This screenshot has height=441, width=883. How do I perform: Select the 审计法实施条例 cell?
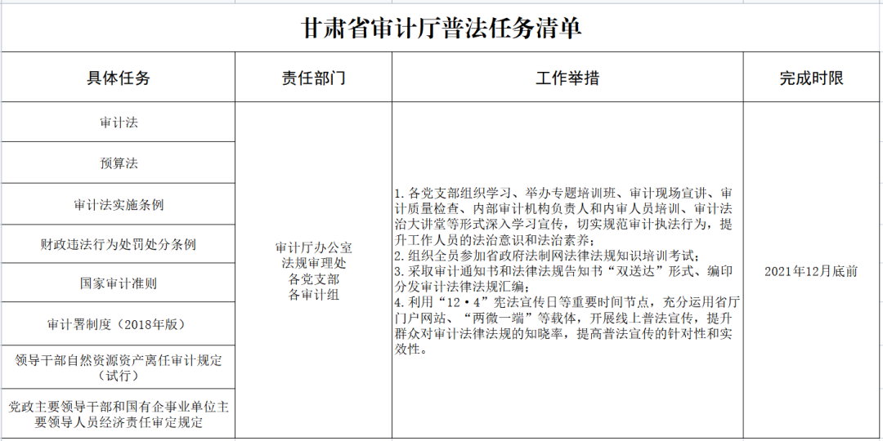(119, 203)
